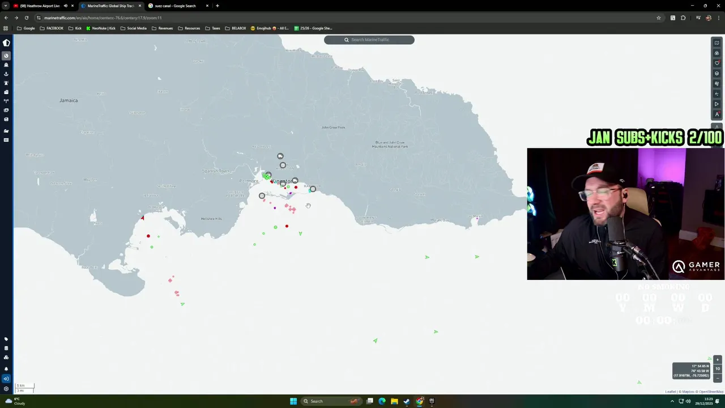Open My Fleets heart icon
The image size is (725, 408).
point(717,63)
